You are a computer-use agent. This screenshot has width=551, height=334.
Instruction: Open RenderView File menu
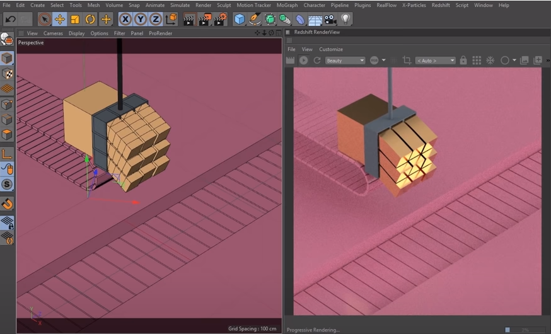[x=291, y=49]
